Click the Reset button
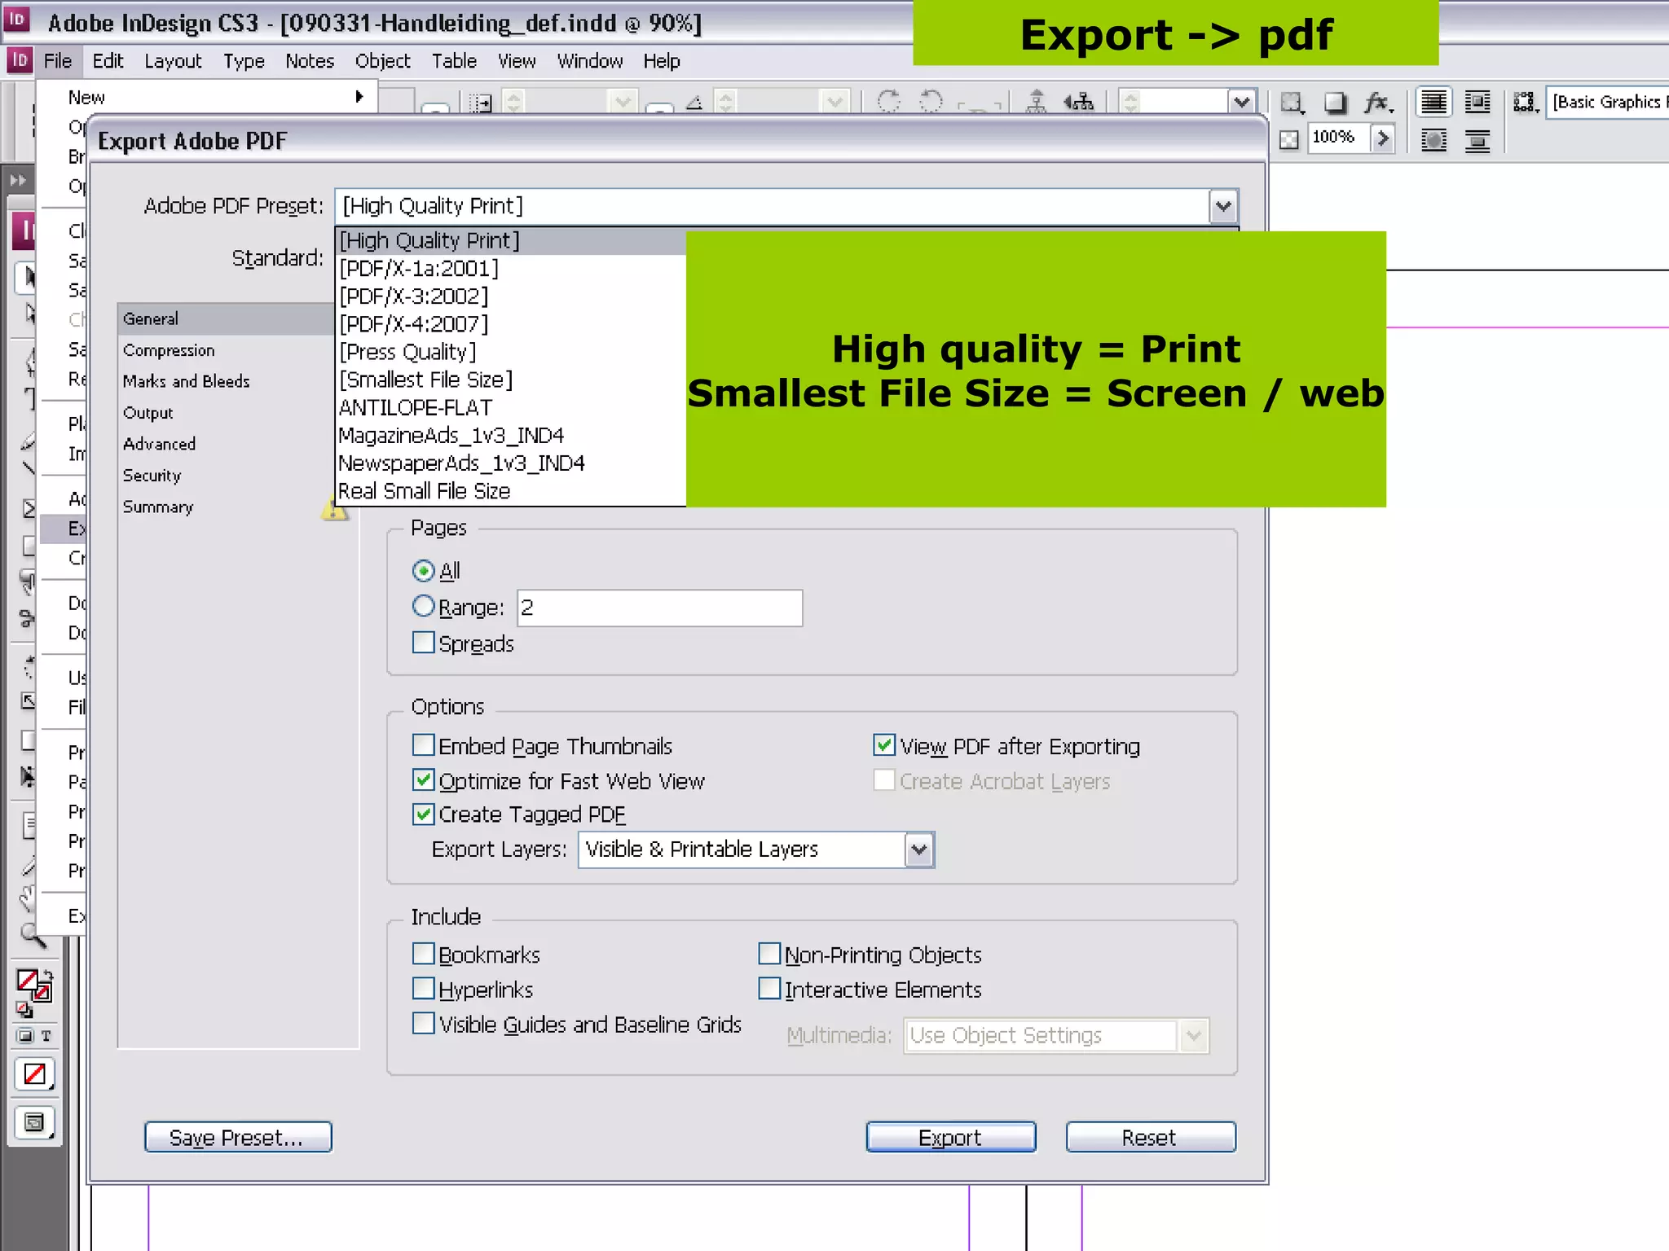This screenshot has width=1669, height=1251. pyautogui.click(x=1150, y=1137)
